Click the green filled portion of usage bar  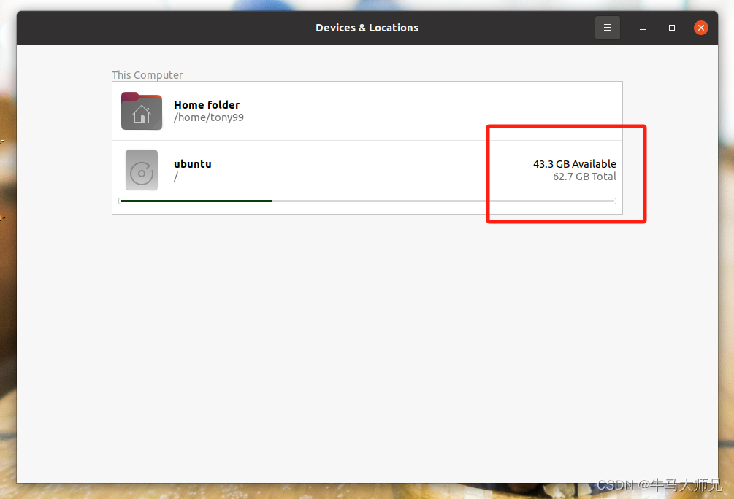[195, 201]
